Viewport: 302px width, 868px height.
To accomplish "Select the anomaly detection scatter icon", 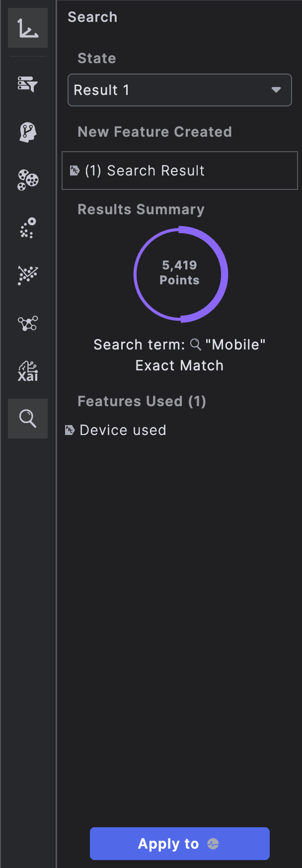I will [x=28, y=228].
